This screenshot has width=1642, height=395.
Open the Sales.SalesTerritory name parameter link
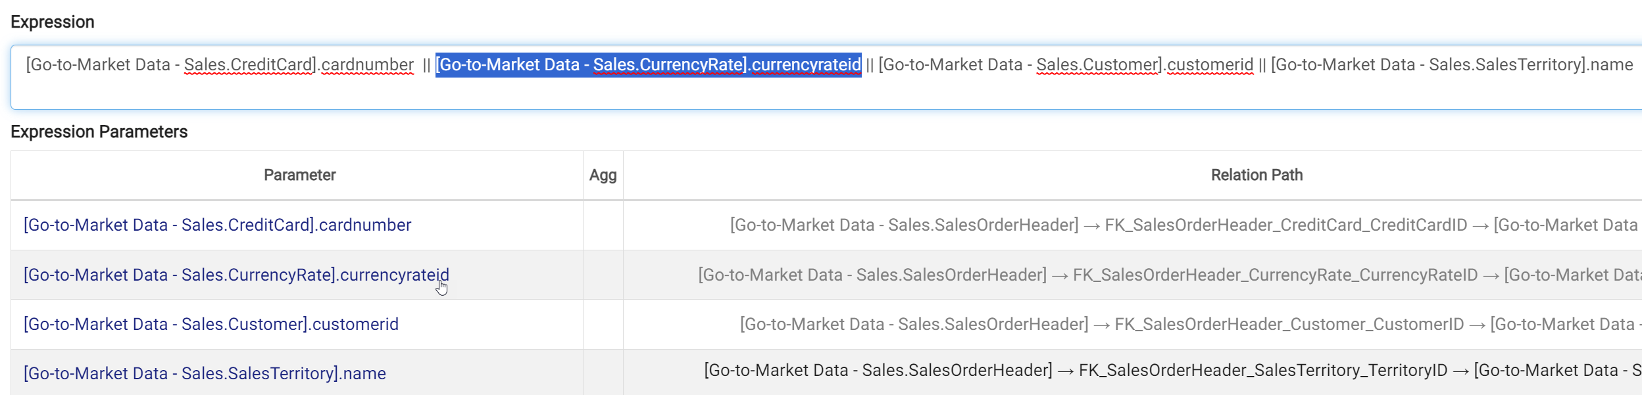point(205,374)
